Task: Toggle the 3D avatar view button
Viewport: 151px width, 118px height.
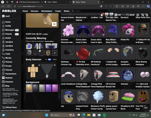Action: coord(54,24)
